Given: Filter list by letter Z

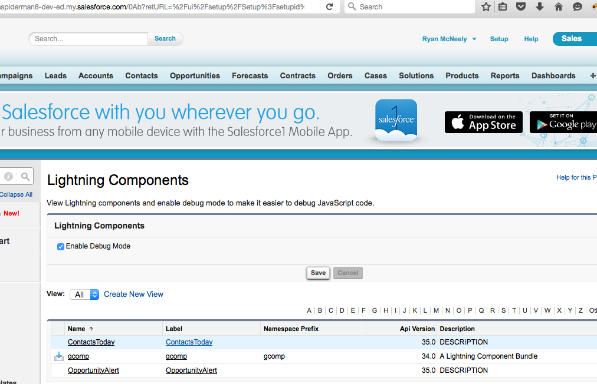Looking at the screenshot, I should 580,310.
